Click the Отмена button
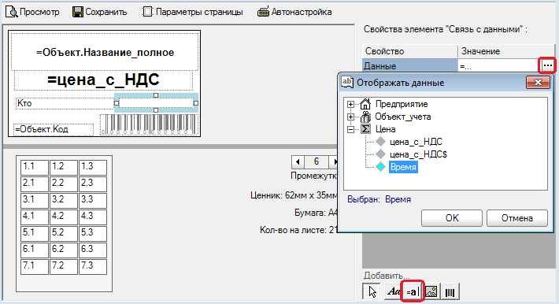 coord(517,218)
